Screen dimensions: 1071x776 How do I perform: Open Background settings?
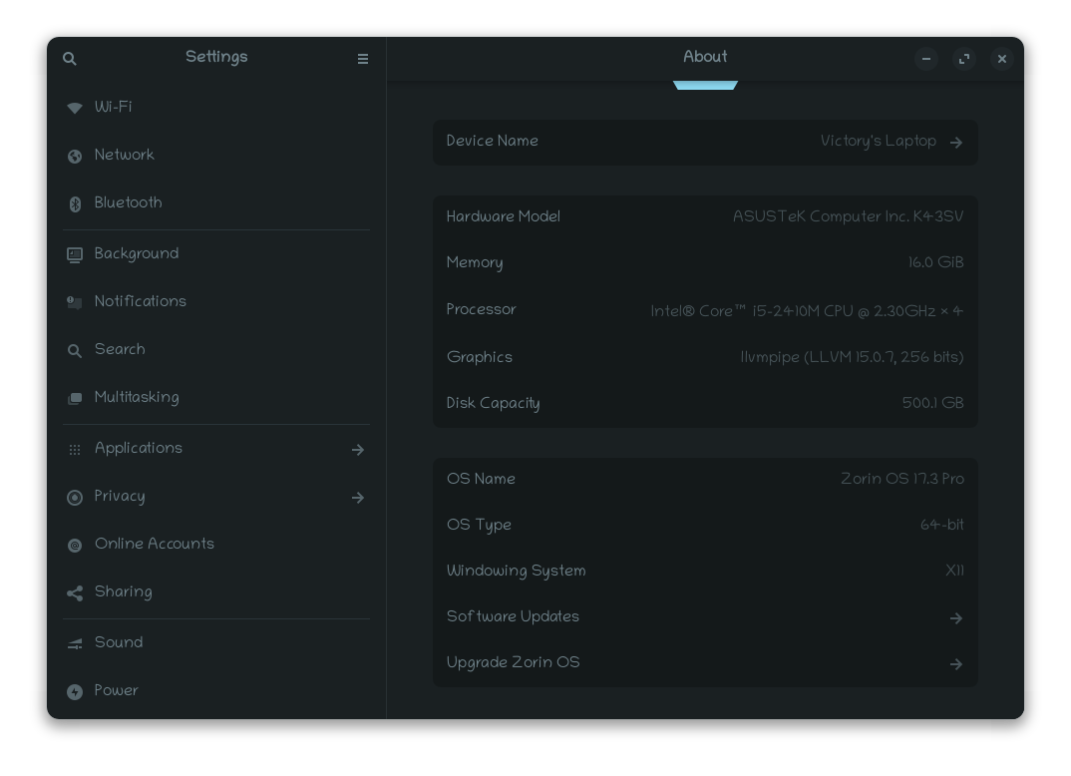215,254
